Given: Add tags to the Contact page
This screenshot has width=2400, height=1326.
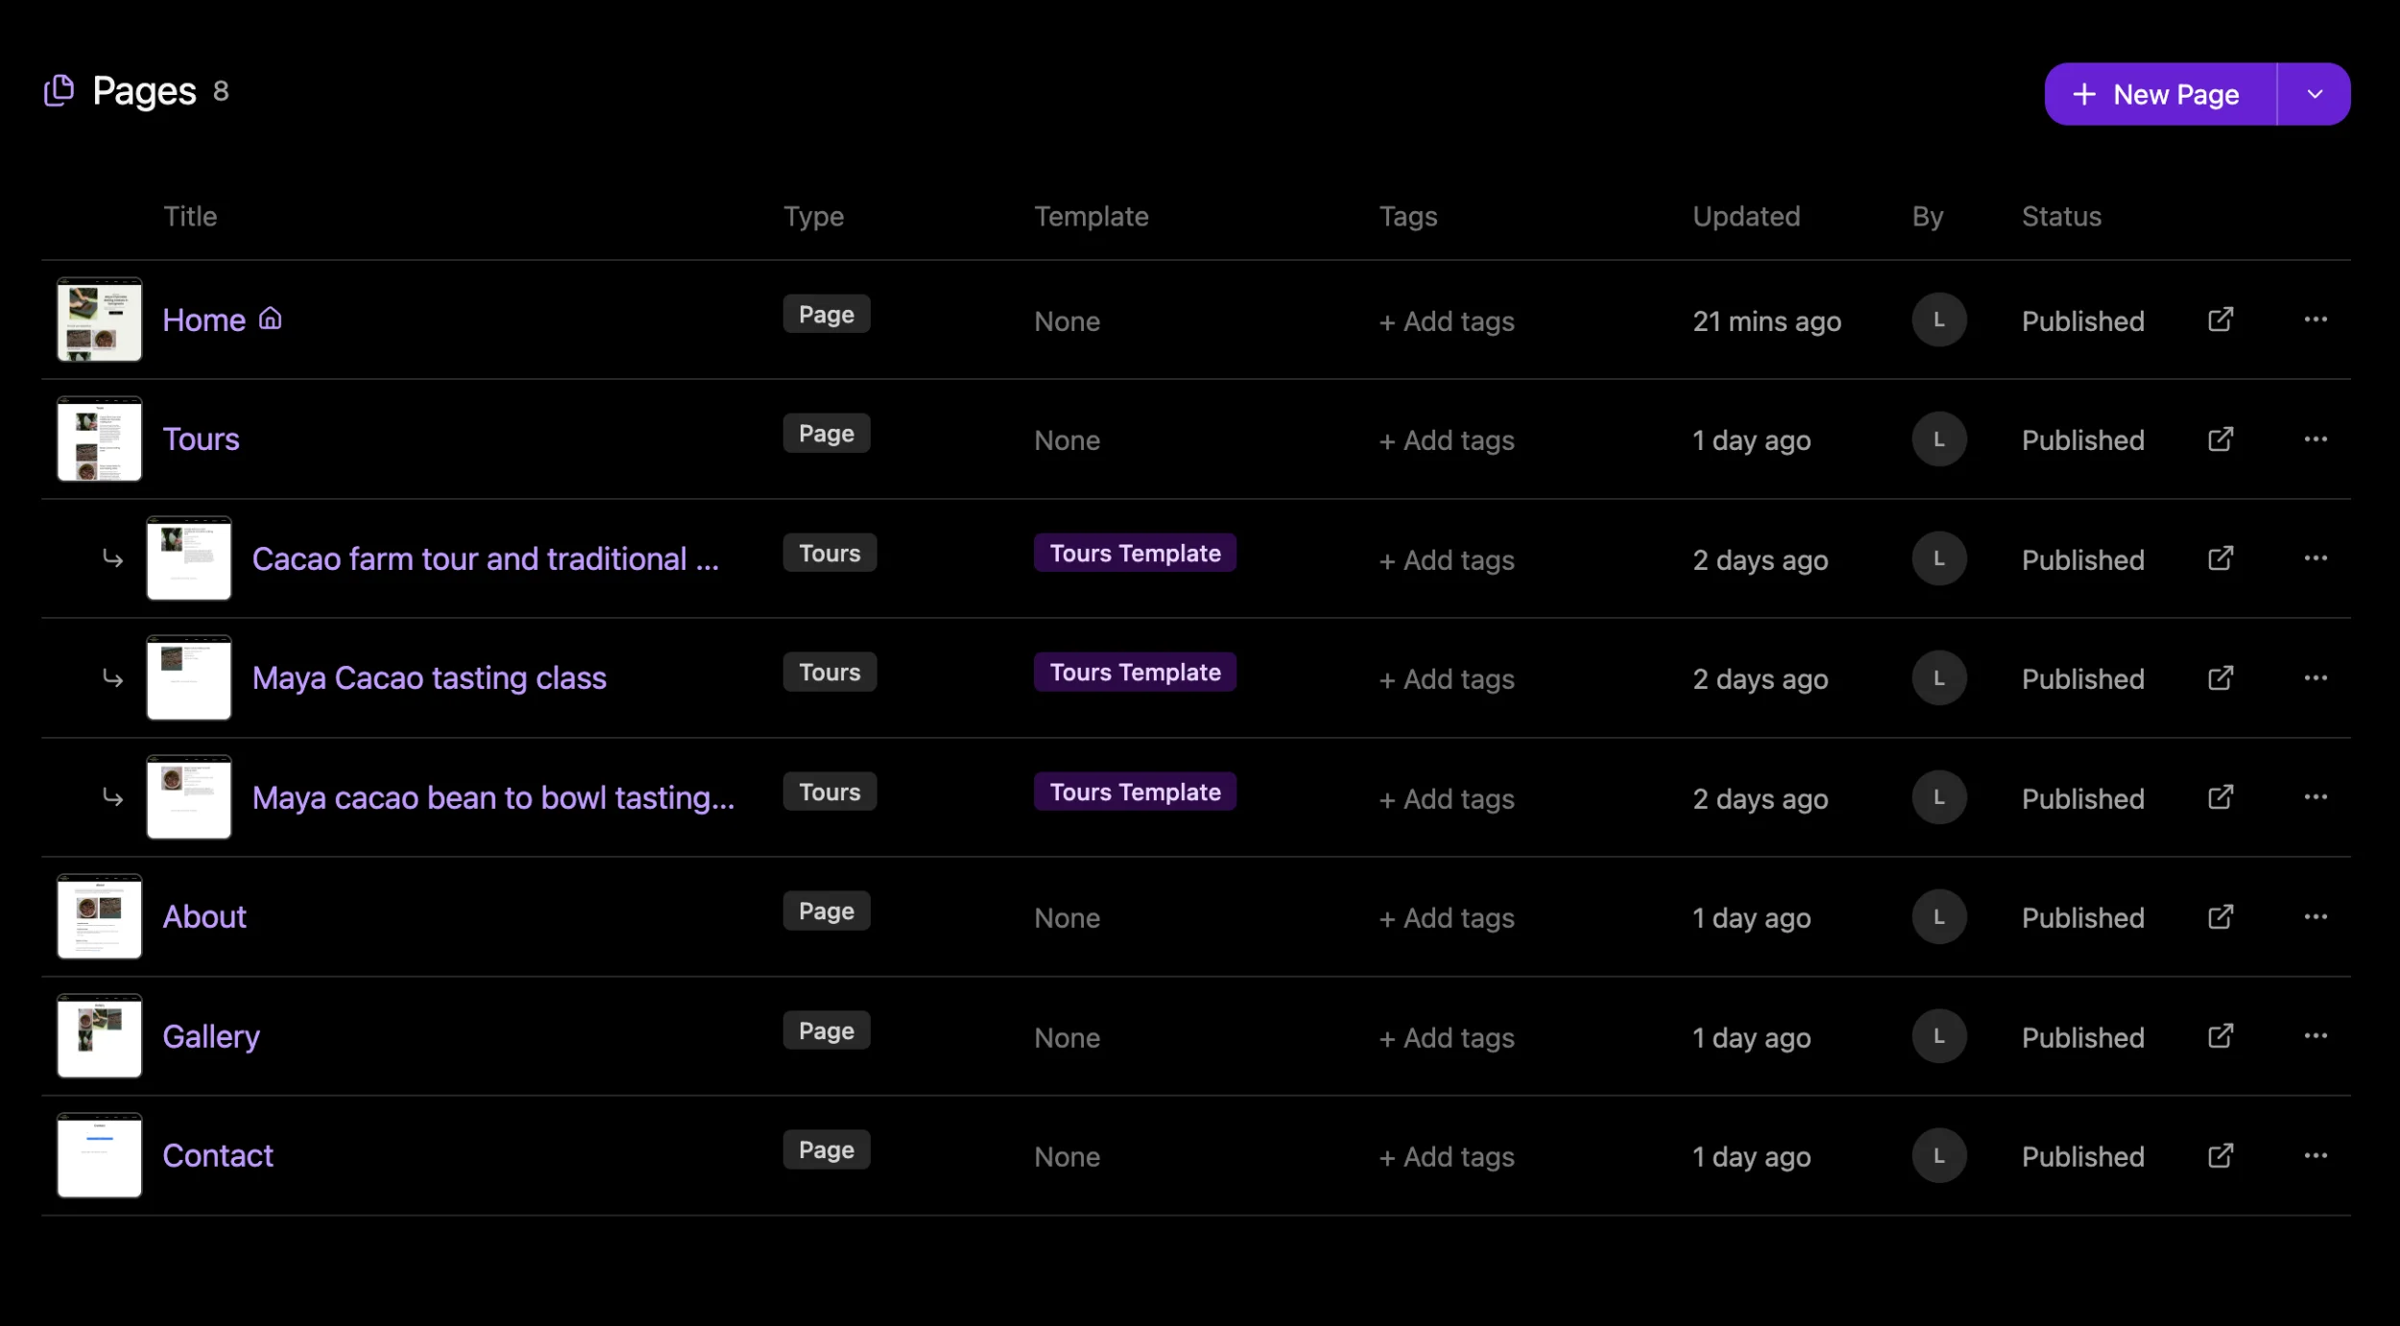Looking at the screenshot, I should 1447,1157.
